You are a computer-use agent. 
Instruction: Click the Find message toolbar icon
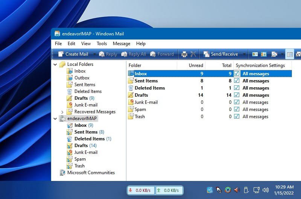tap(274, 54)
